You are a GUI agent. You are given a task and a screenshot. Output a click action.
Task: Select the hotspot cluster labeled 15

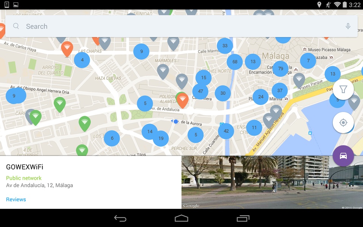pos(203,78)
